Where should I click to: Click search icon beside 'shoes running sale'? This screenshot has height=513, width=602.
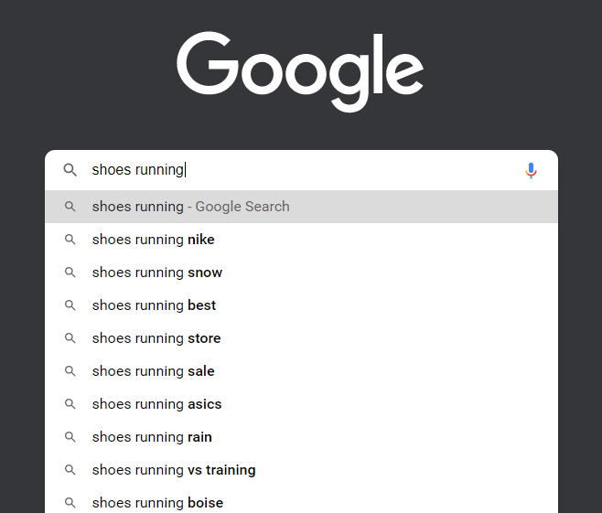[x=70, y=371]
